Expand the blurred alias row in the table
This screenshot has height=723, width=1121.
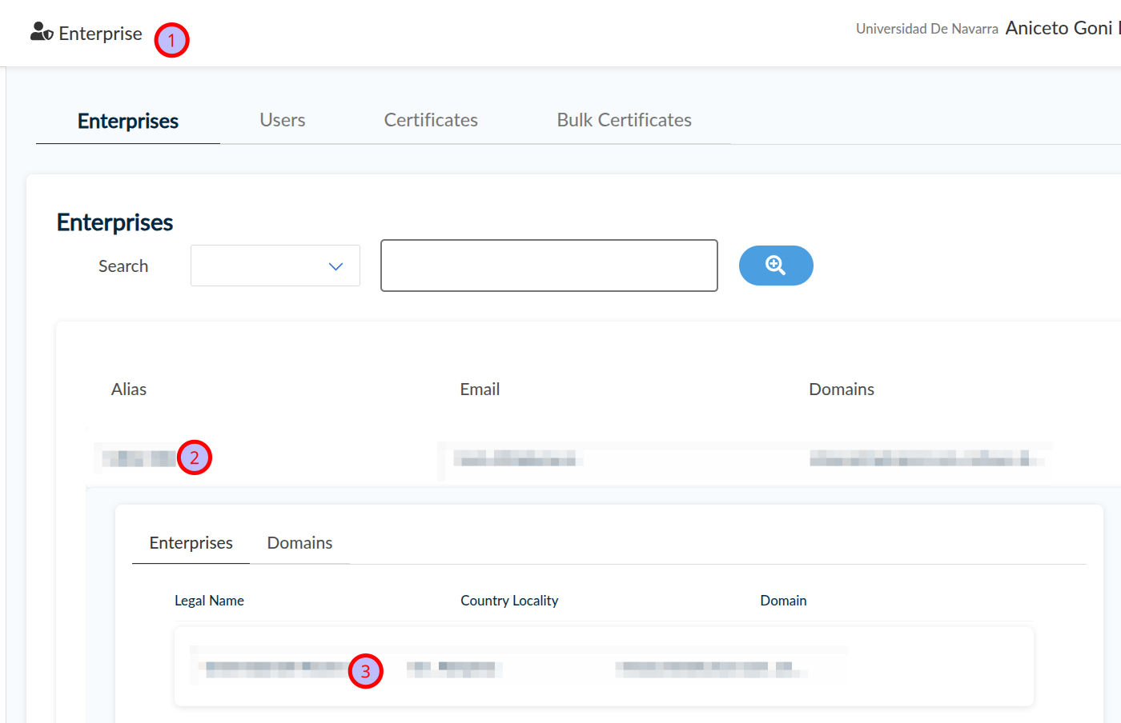(x=135, y=458)
